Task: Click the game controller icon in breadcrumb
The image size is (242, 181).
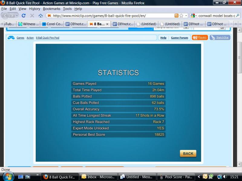Action: tap(11, 38)
